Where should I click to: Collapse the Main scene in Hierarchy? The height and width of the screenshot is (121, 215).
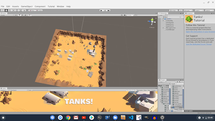click(162, 17)
